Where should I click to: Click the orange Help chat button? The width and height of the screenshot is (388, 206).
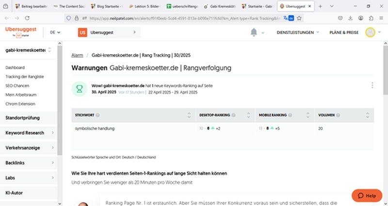(367, 195)
